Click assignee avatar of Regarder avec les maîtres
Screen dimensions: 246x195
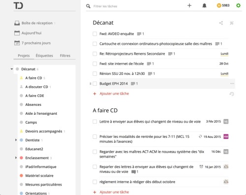(x=226, y=152)
